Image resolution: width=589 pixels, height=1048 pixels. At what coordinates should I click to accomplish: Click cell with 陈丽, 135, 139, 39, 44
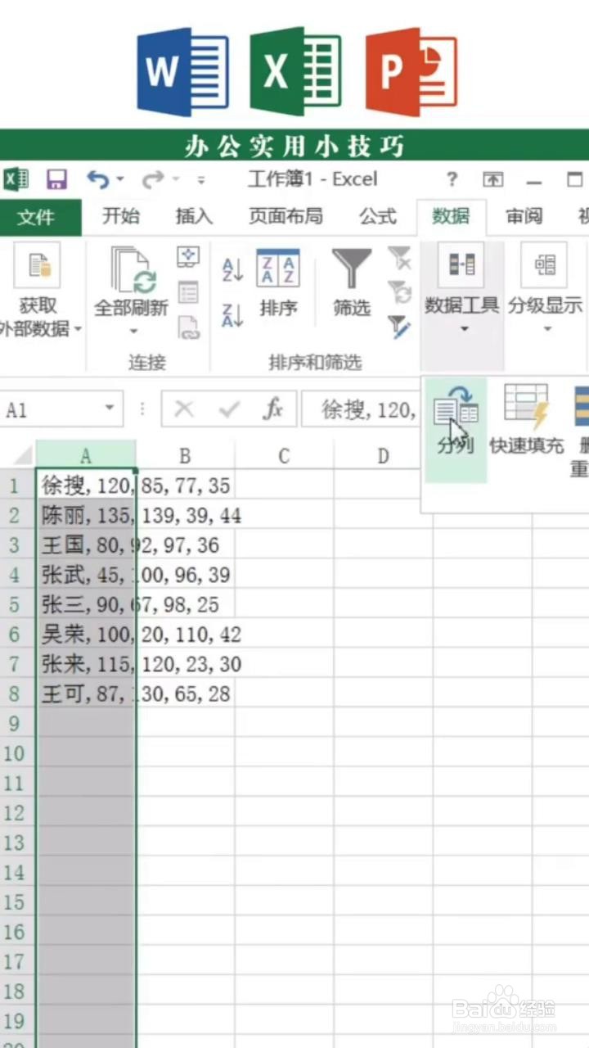click(86, 515)
